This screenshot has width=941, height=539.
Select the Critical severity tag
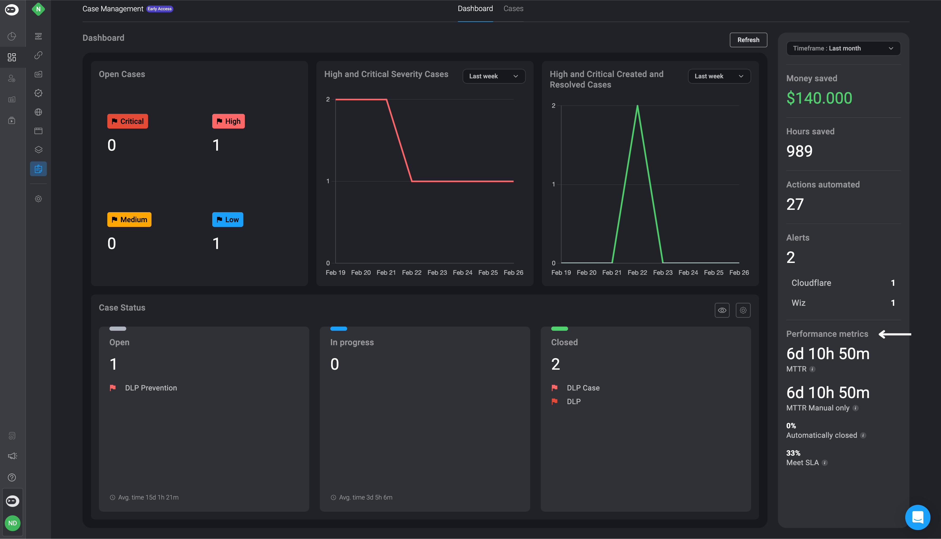127,121
